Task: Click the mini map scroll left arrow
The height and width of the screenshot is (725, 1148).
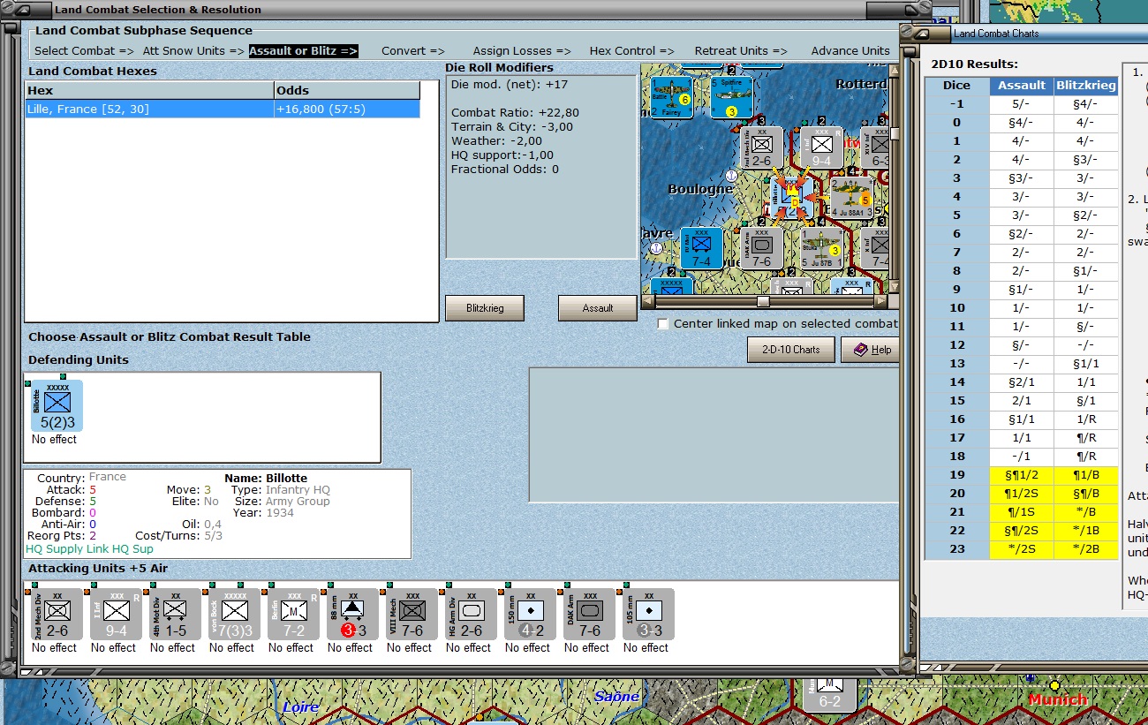Action: point(648,301)
